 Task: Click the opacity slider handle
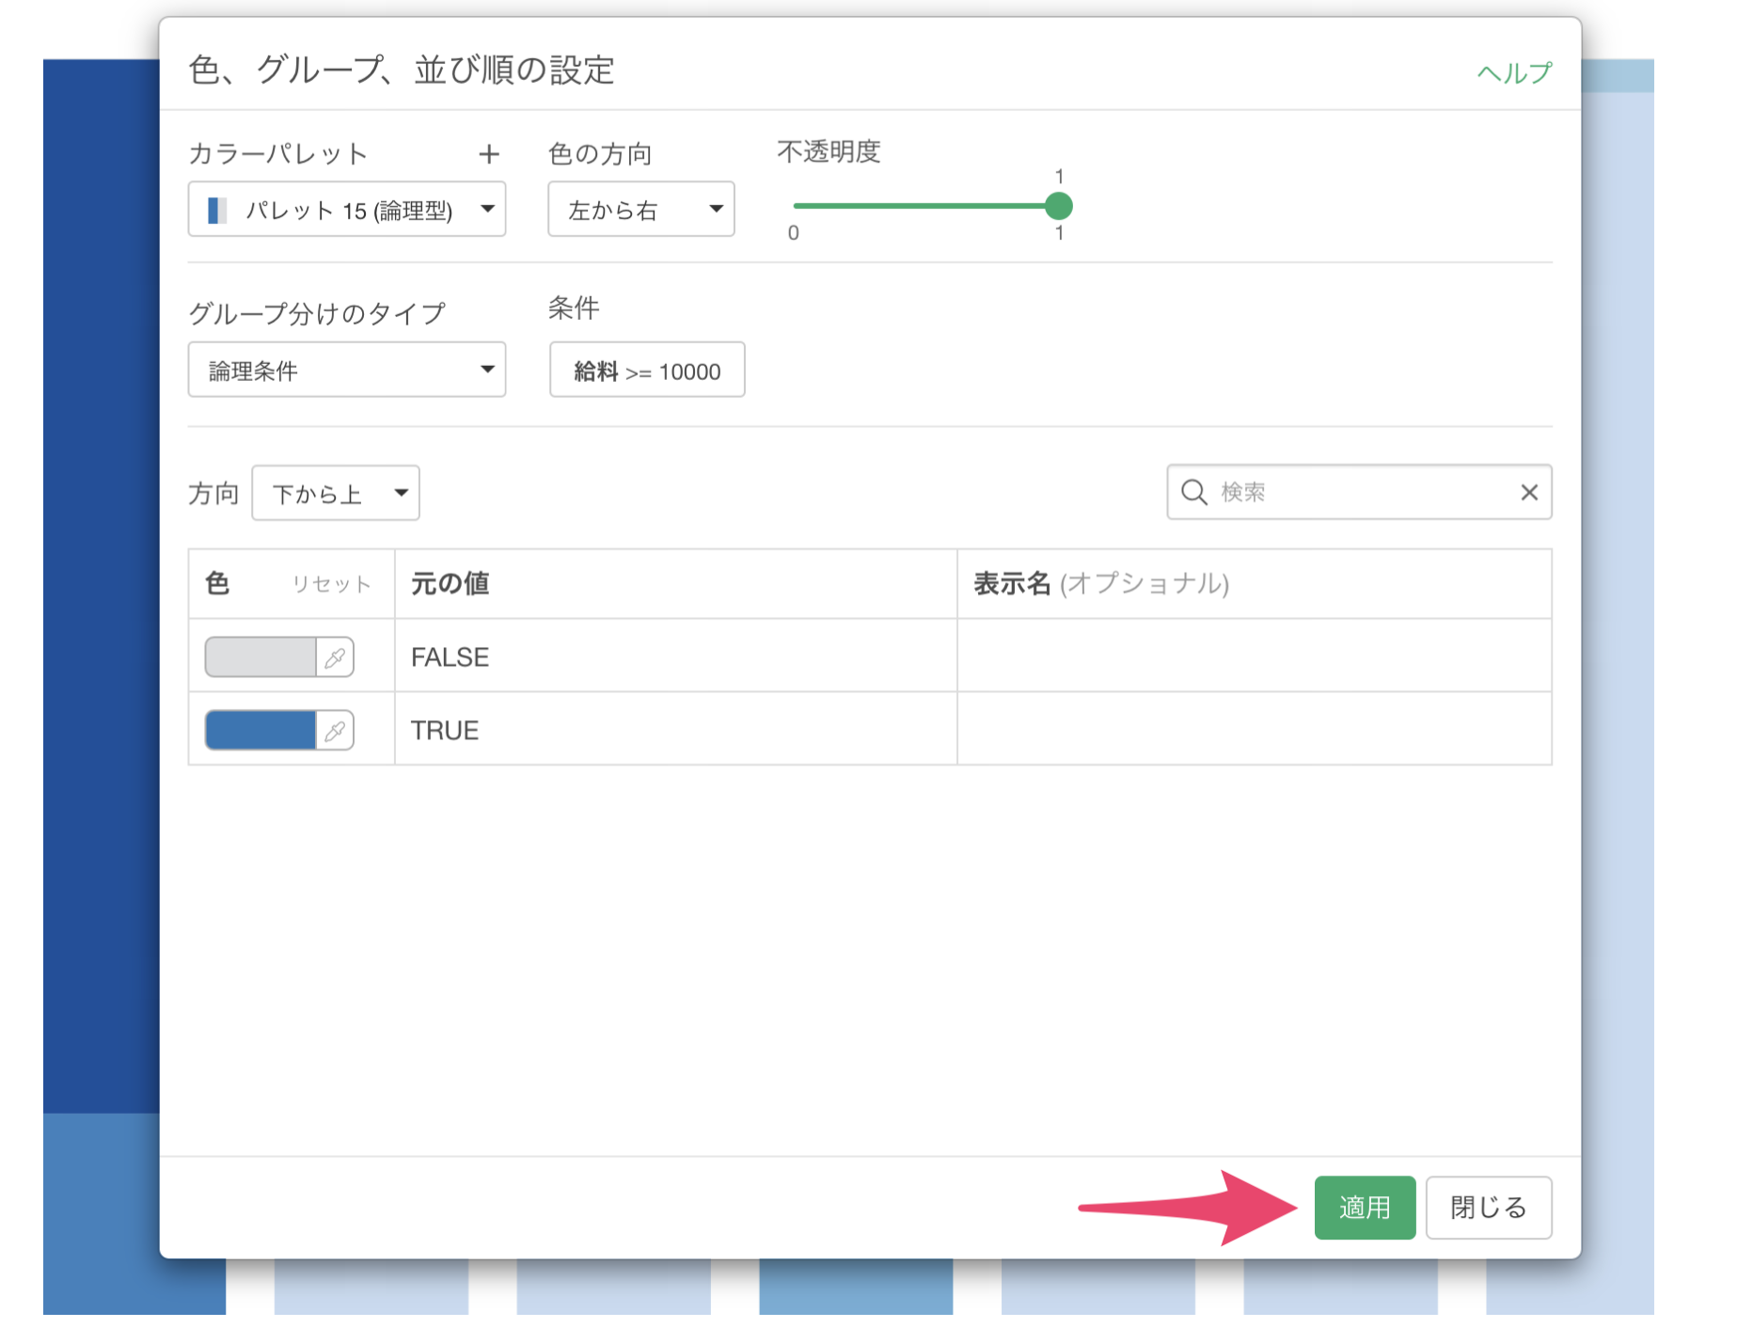point(1059,206)
